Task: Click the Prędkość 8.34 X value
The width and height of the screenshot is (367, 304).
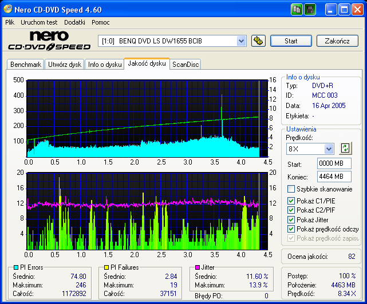Action: [346, 294]
